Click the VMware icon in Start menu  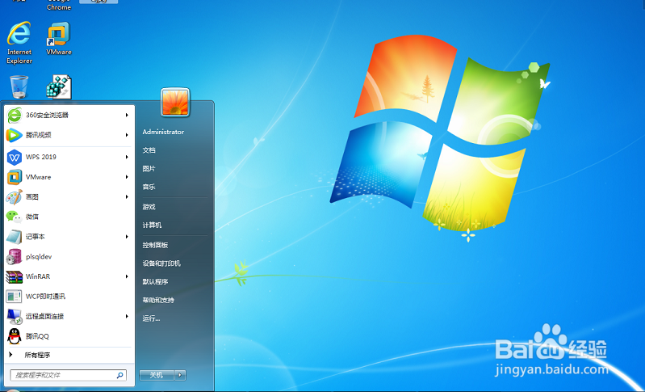[x=15, y=177]
